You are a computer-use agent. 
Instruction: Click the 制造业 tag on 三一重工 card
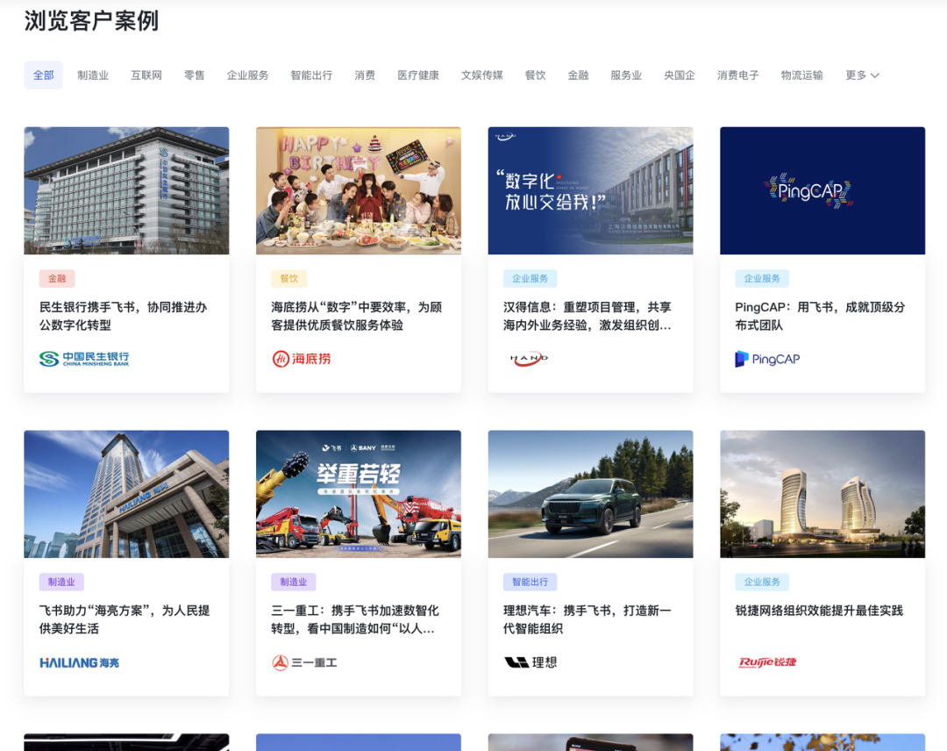pos(294,582)
